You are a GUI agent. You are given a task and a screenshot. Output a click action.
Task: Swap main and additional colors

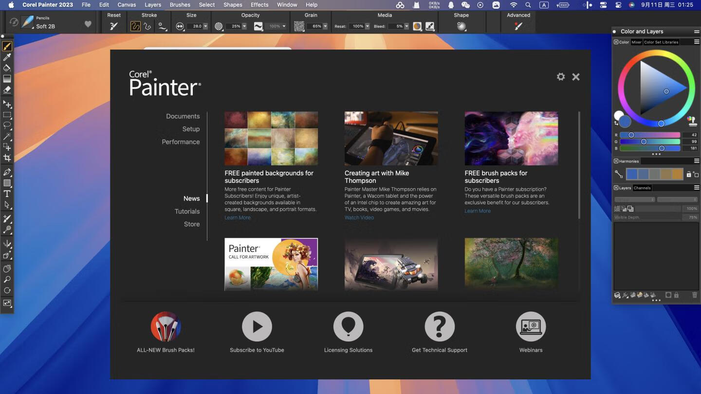pyautogui.click(x=616, y=124)
